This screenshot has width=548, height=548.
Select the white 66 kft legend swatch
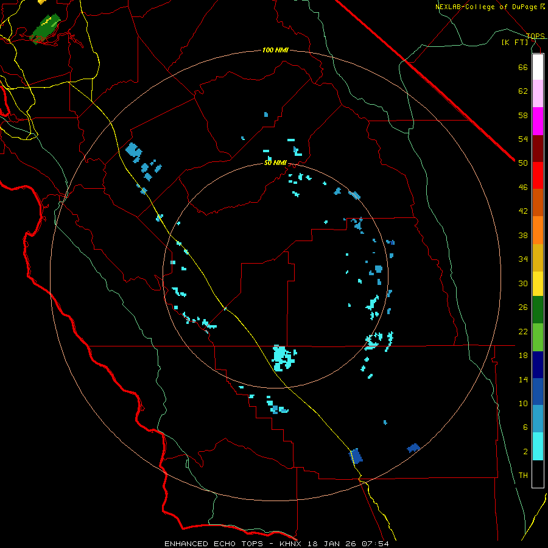tap(538, 67)
